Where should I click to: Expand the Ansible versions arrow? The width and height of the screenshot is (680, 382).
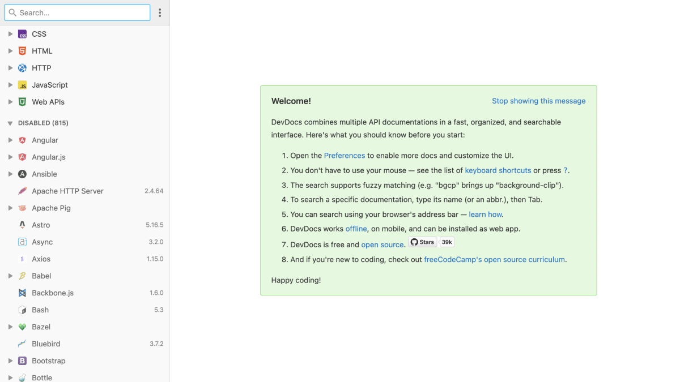point(10,174)
